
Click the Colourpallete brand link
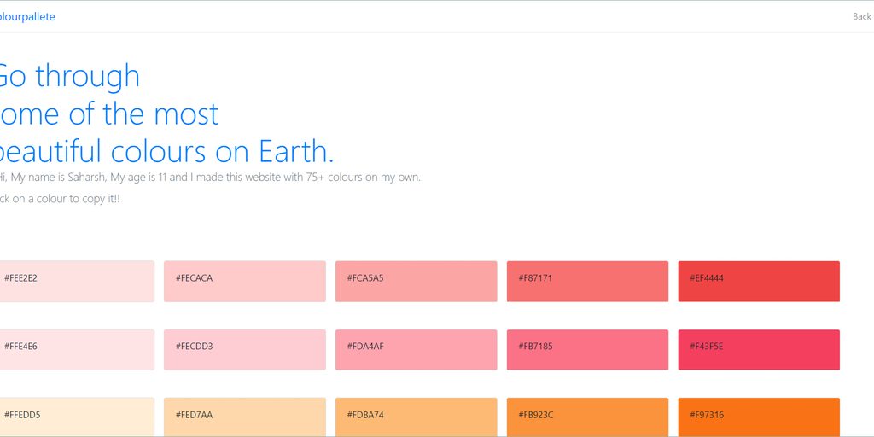27,16
